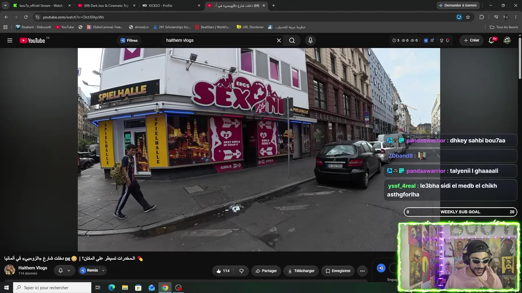Open YouTube notifications bell with 9+ badge
Screen dimensions: 522x293
coord(492,40)
